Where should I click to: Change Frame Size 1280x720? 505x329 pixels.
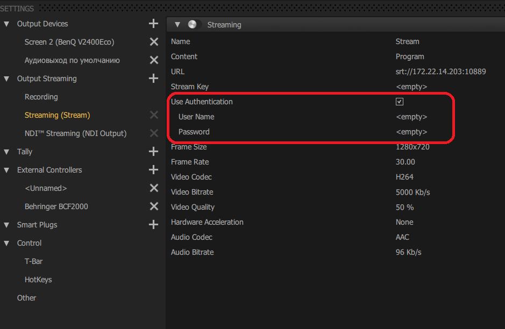(x=412, y=147)
